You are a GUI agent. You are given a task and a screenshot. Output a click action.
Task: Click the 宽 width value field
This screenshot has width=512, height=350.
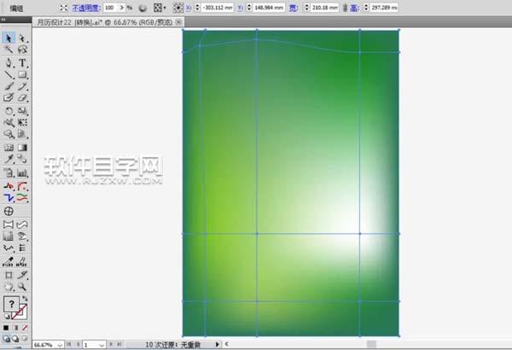point(324,8)
